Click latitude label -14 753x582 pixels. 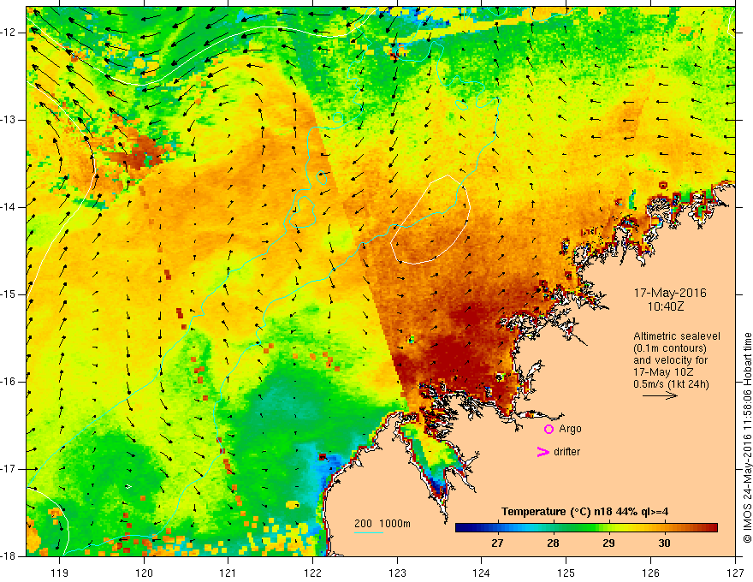9,207
